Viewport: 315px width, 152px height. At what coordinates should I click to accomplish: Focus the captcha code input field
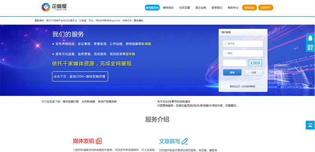click(x=235, y=63)
